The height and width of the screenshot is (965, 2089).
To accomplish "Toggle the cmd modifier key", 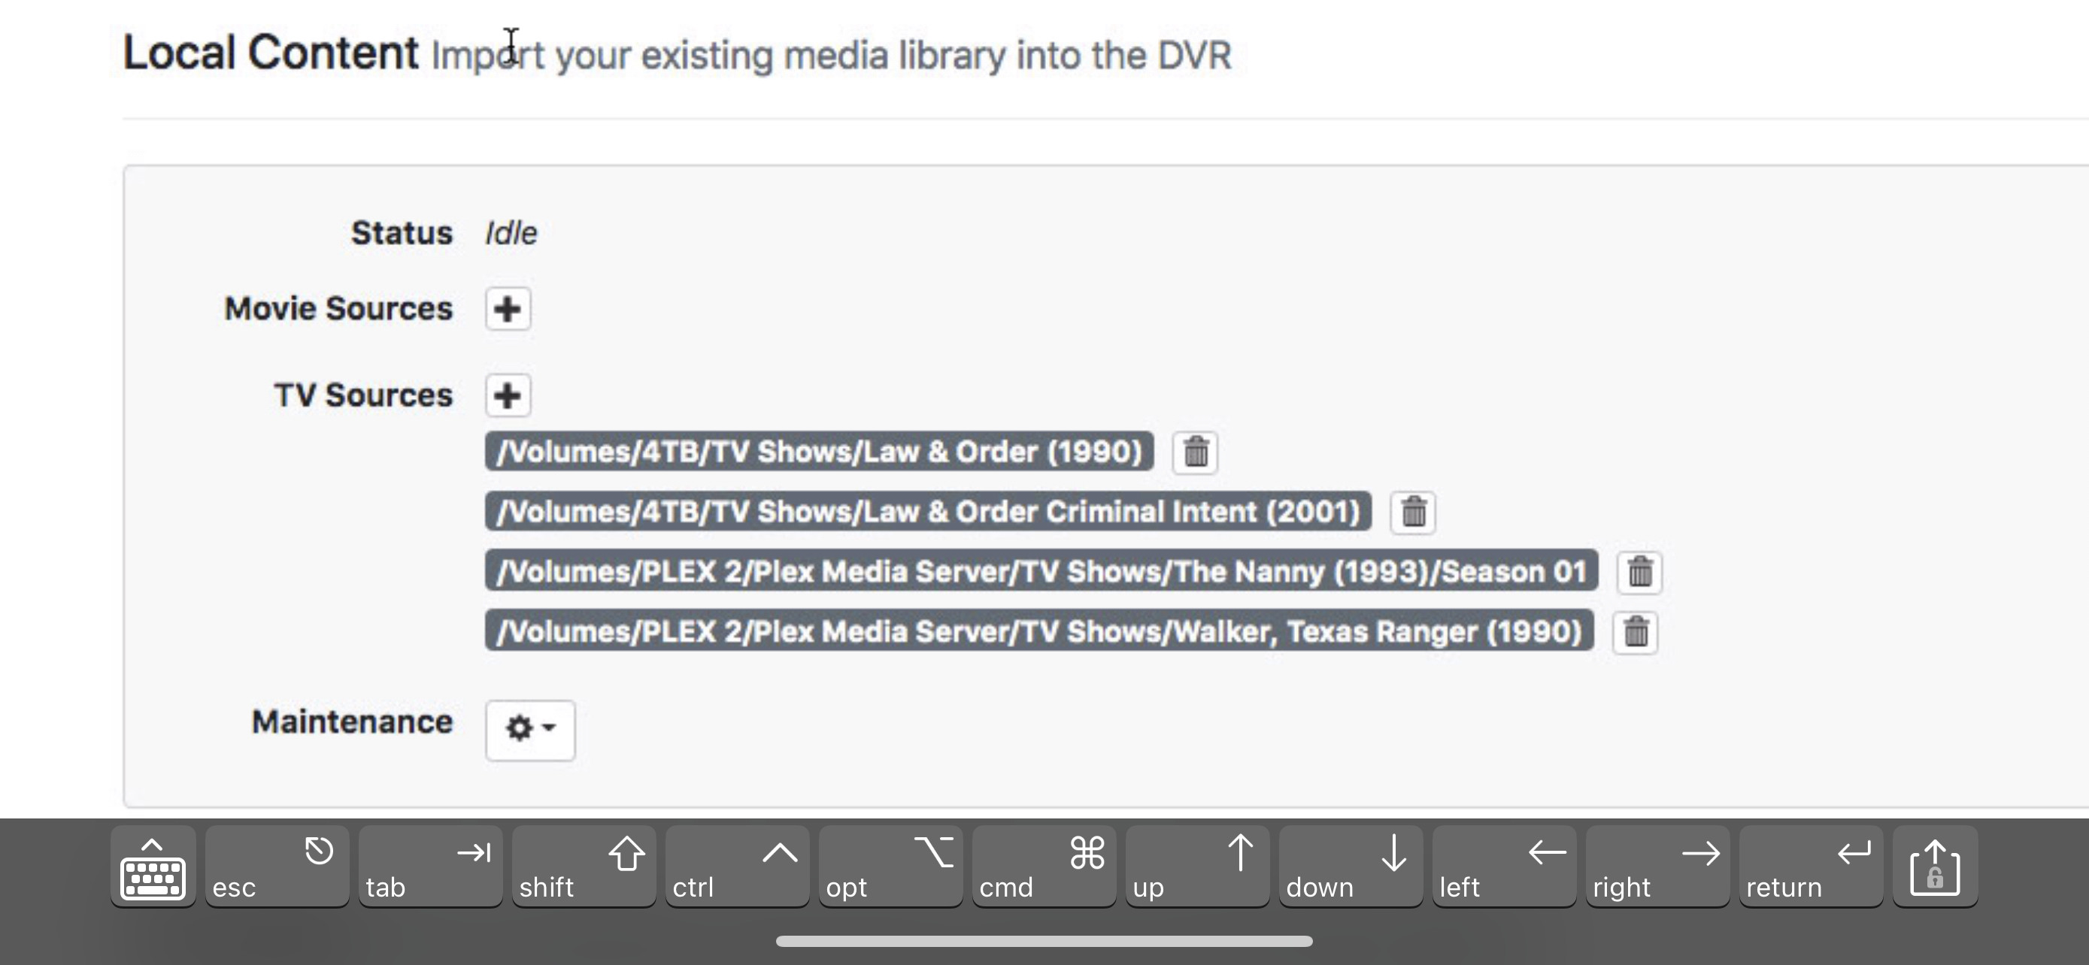I will 1043,869.
